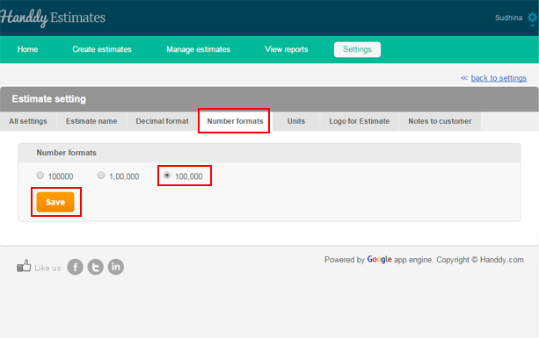Click the Number formats section title
Viewport: 539px width, 338px height.
(x=66, y=153)
